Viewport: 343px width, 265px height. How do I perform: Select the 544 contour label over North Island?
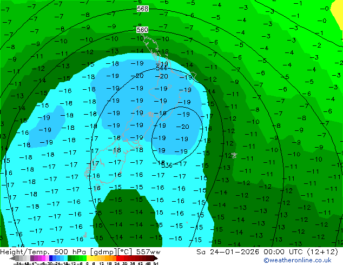[161, 68]
